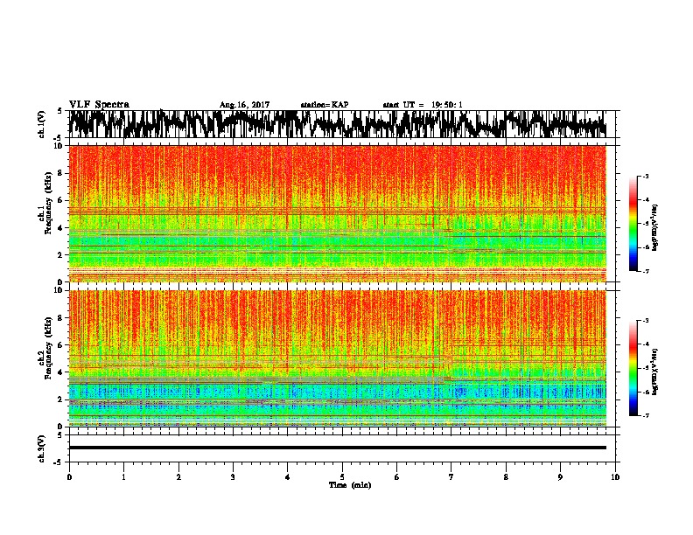Screen dimensions: 693x535
Task: Click the "start UT = 19:50: 1" text
Action: [x=423, y=105]
